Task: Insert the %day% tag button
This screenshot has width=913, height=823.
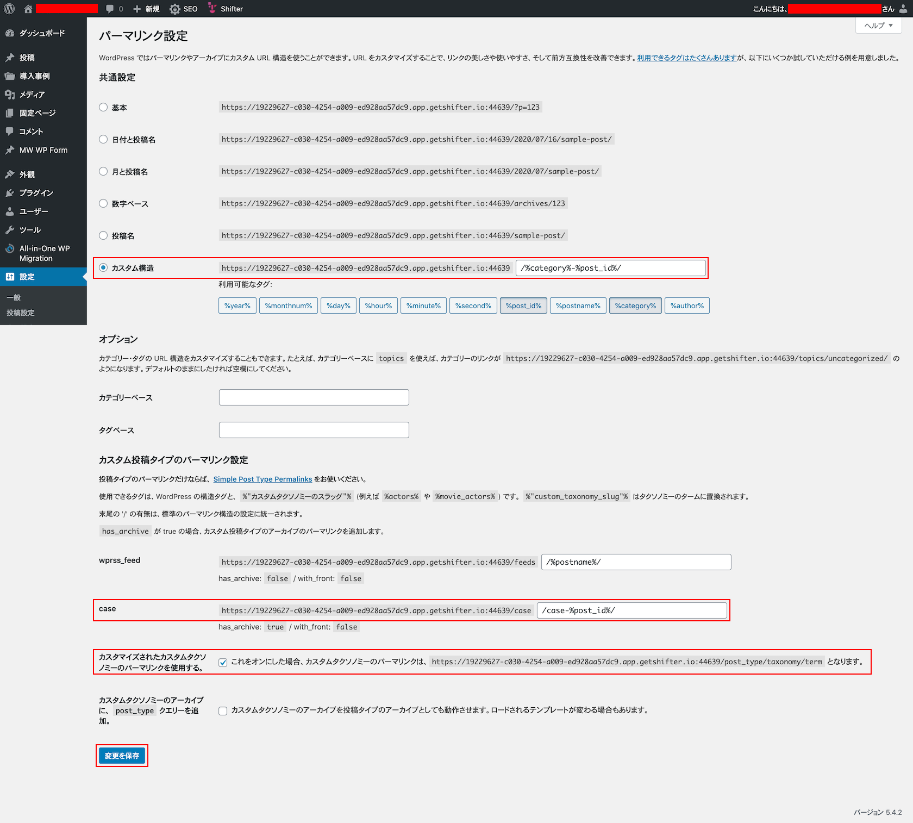Action: pyautogui.click(x=339, y=305)
